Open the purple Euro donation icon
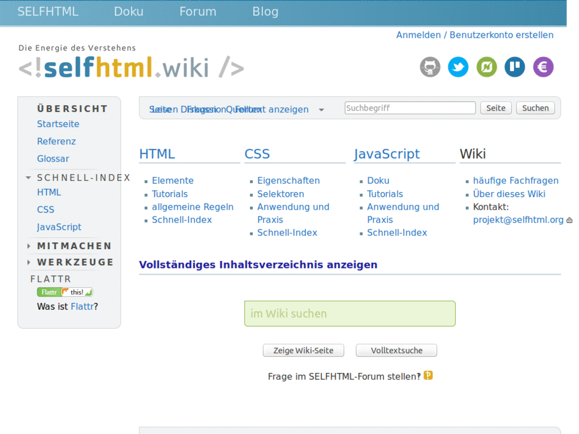 (x=543, y=67)
